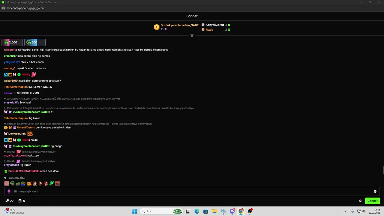Click pink butterfly emote in HilalQ's message
This screenshot has width=384, height=216.
coord(34,74)
